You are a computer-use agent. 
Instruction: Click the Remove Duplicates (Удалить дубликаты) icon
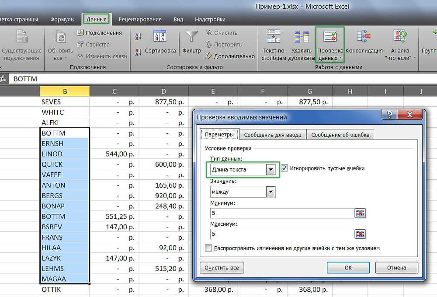click(301, 38)
